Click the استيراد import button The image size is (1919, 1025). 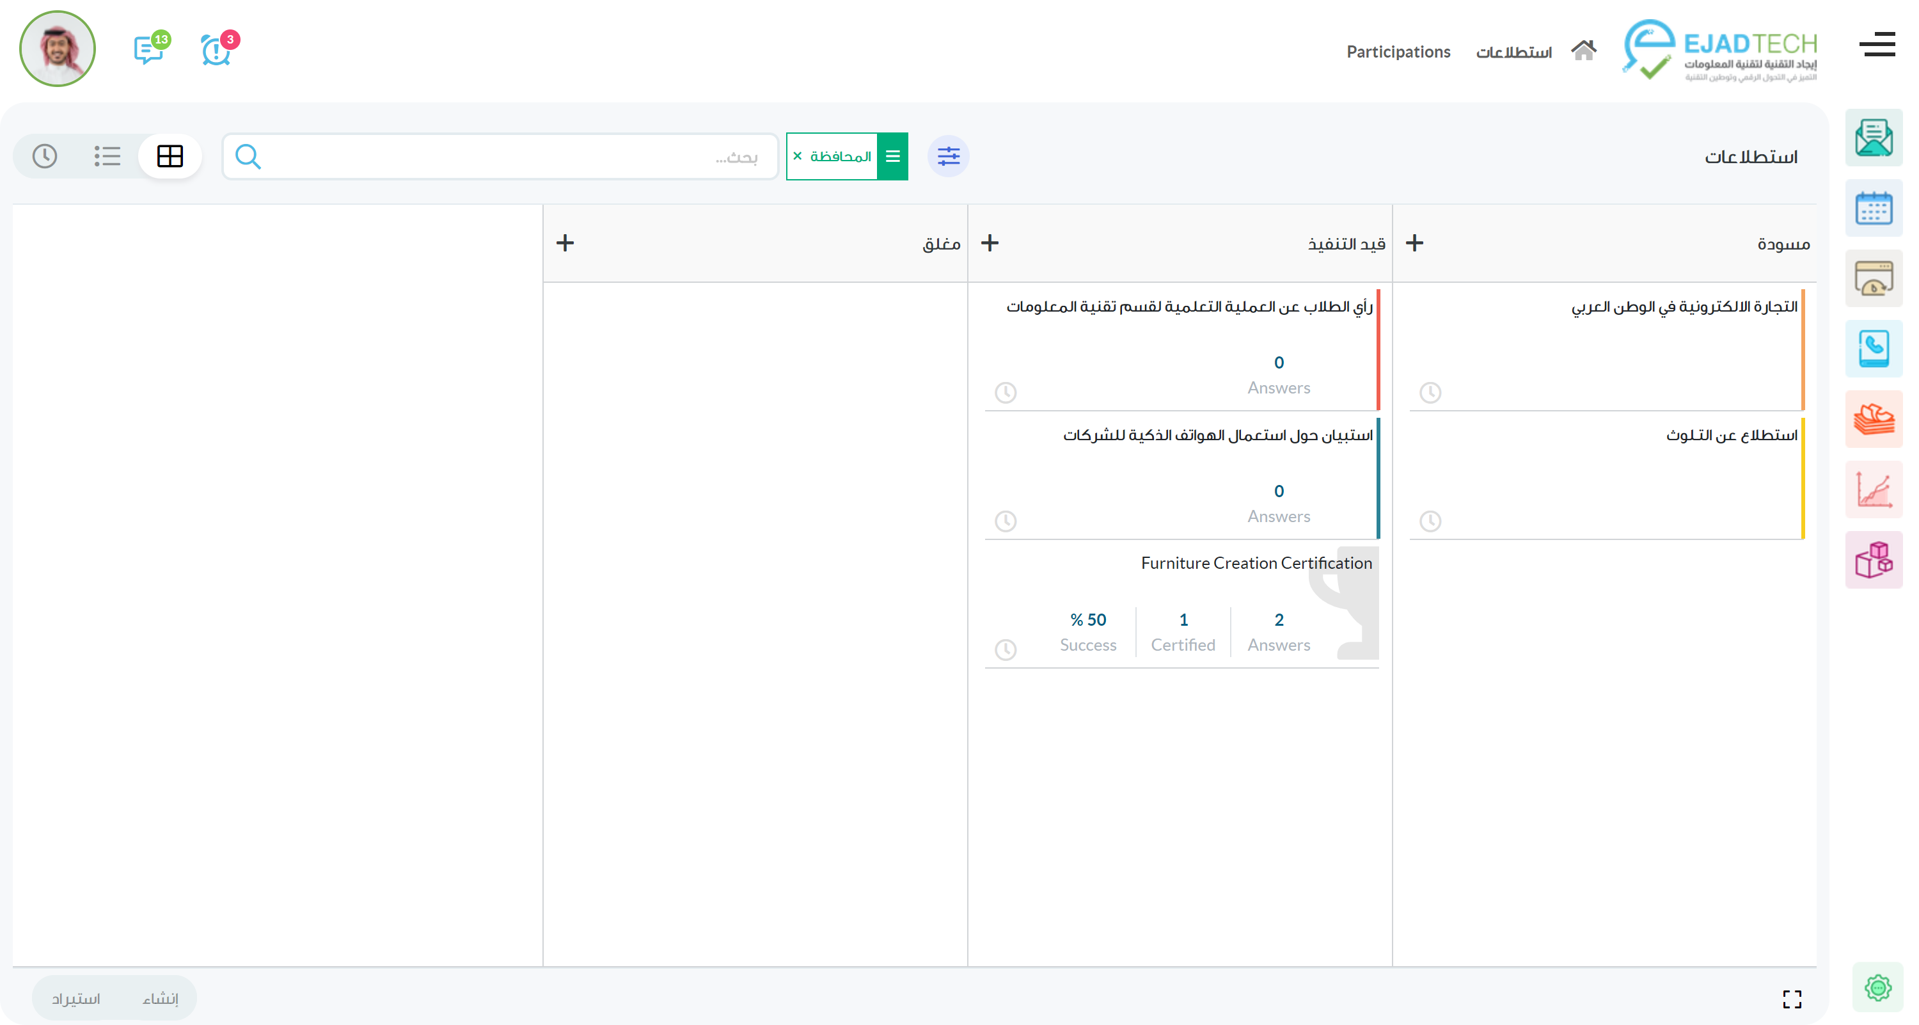click(x=75, y=998)
